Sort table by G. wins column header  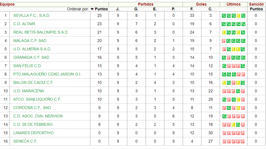click(x=136, y=9)
